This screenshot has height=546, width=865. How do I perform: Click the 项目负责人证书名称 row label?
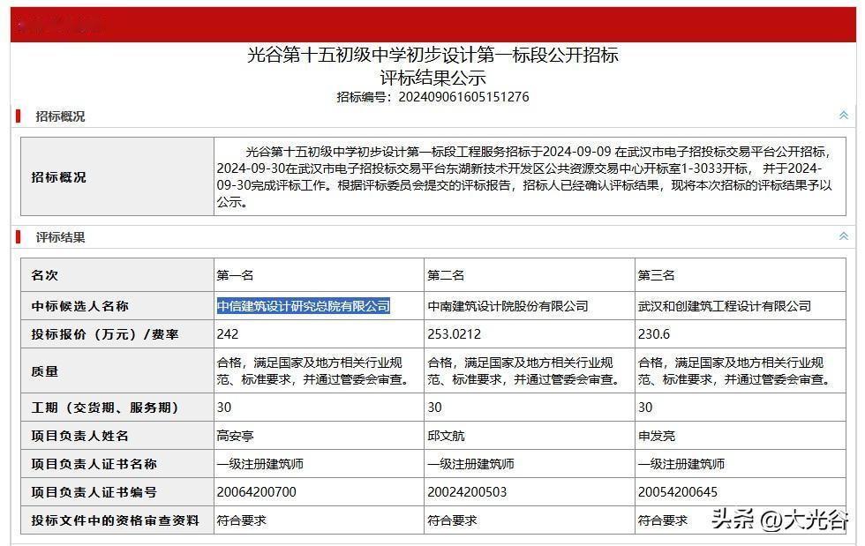pyautogui.click(x=94, y=464)
